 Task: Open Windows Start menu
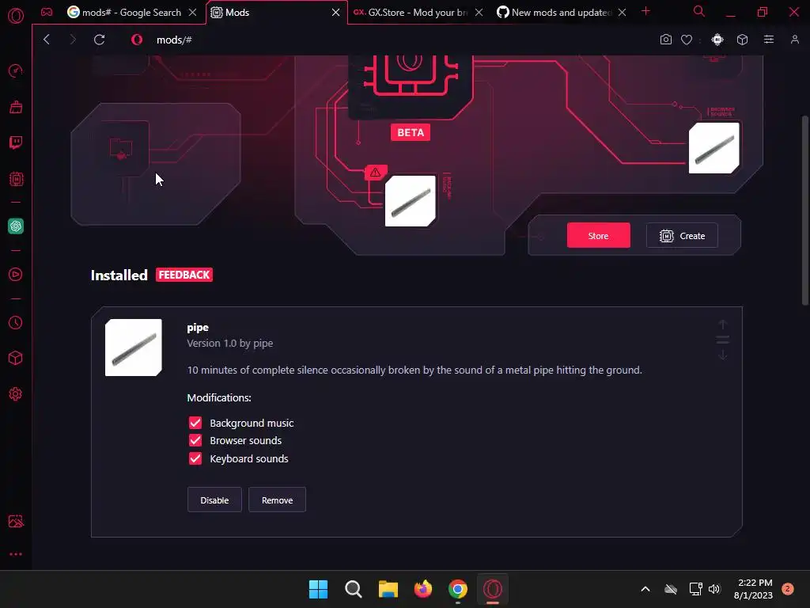point(318,589)
